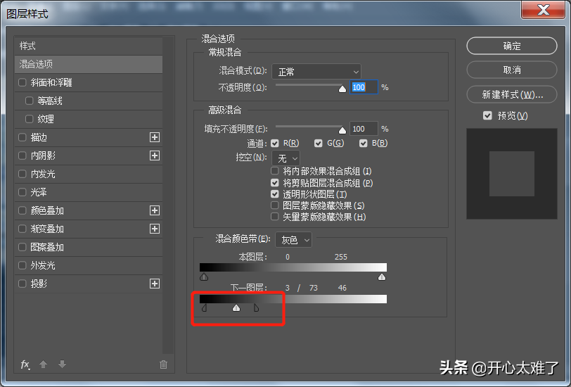571x387 pixels.
Task: Select the 样式 header item
Action: (89, 46)
